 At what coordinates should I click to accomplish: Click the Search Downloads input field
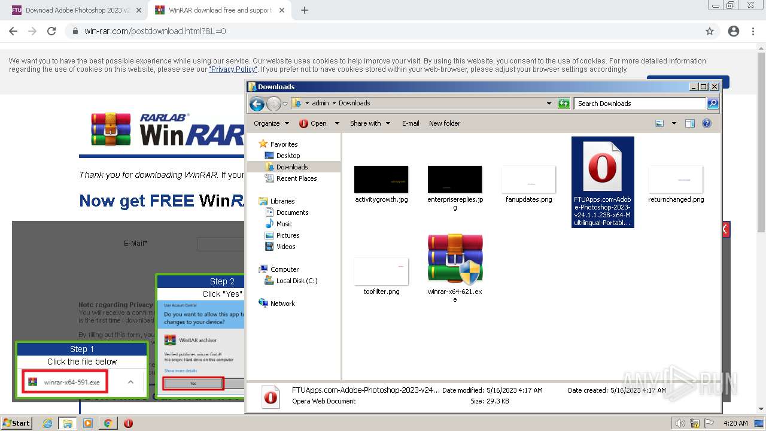click(x=640, y=104)
